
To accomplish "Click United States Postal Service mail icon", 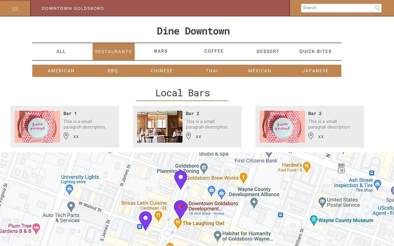I will point(322,202).
